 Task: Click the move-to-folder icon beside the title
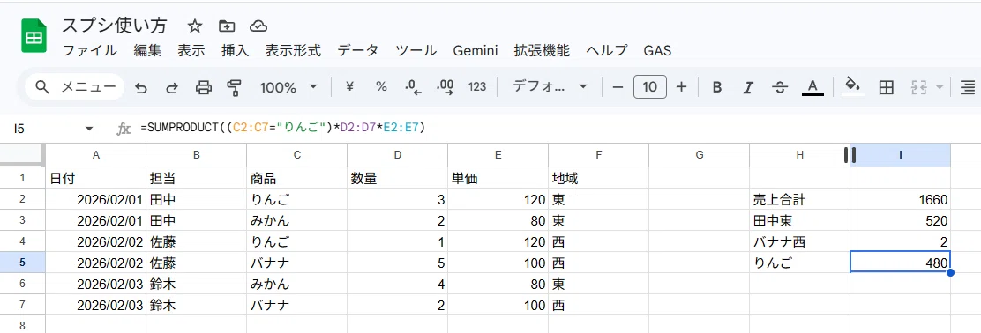[x=227, y=26]
